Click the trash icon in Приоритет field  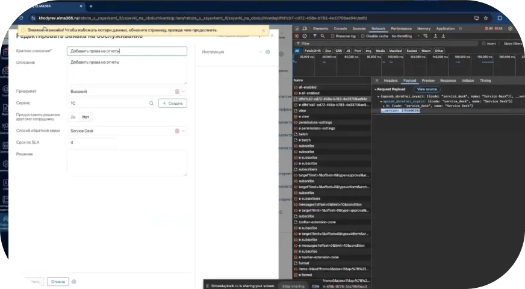point(177,92)
